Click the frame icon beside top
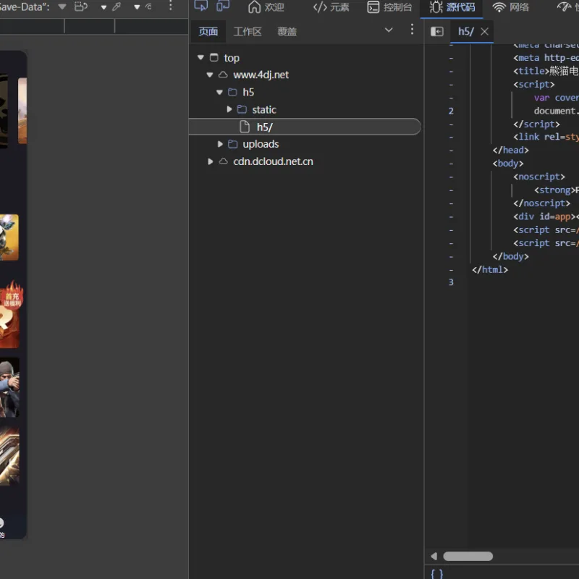Viewport: 579px width, 579px height. (x=214, y=57)
